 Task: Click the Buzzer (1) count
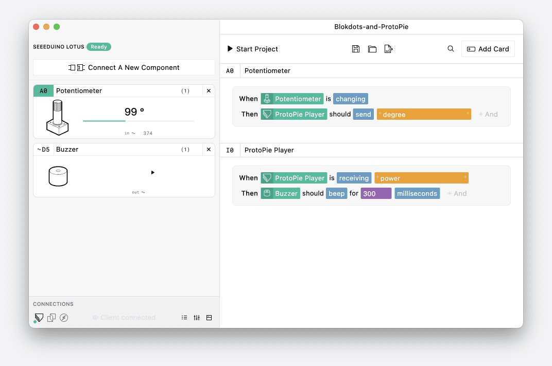185,150
